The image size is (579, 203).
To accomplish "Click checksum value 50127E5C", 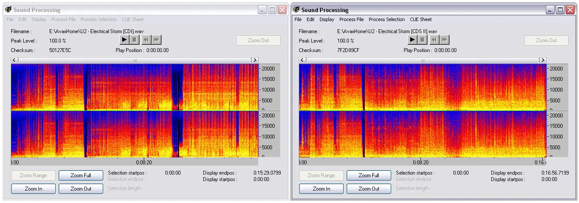I will [60, 50].
